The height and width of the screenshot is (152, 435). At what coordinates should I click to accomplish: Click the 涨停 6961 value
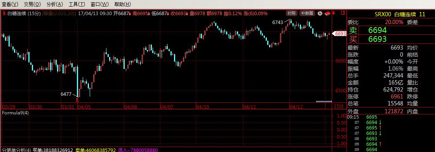397,97
